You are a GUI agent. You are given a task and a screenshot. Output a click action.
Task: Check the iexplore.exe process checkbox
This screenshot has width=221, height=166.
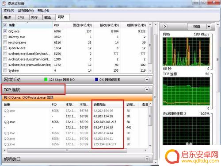(5, 42)
